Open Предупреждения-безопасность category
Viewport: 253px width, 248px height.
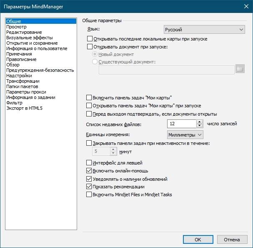click(x=40, y=70)
